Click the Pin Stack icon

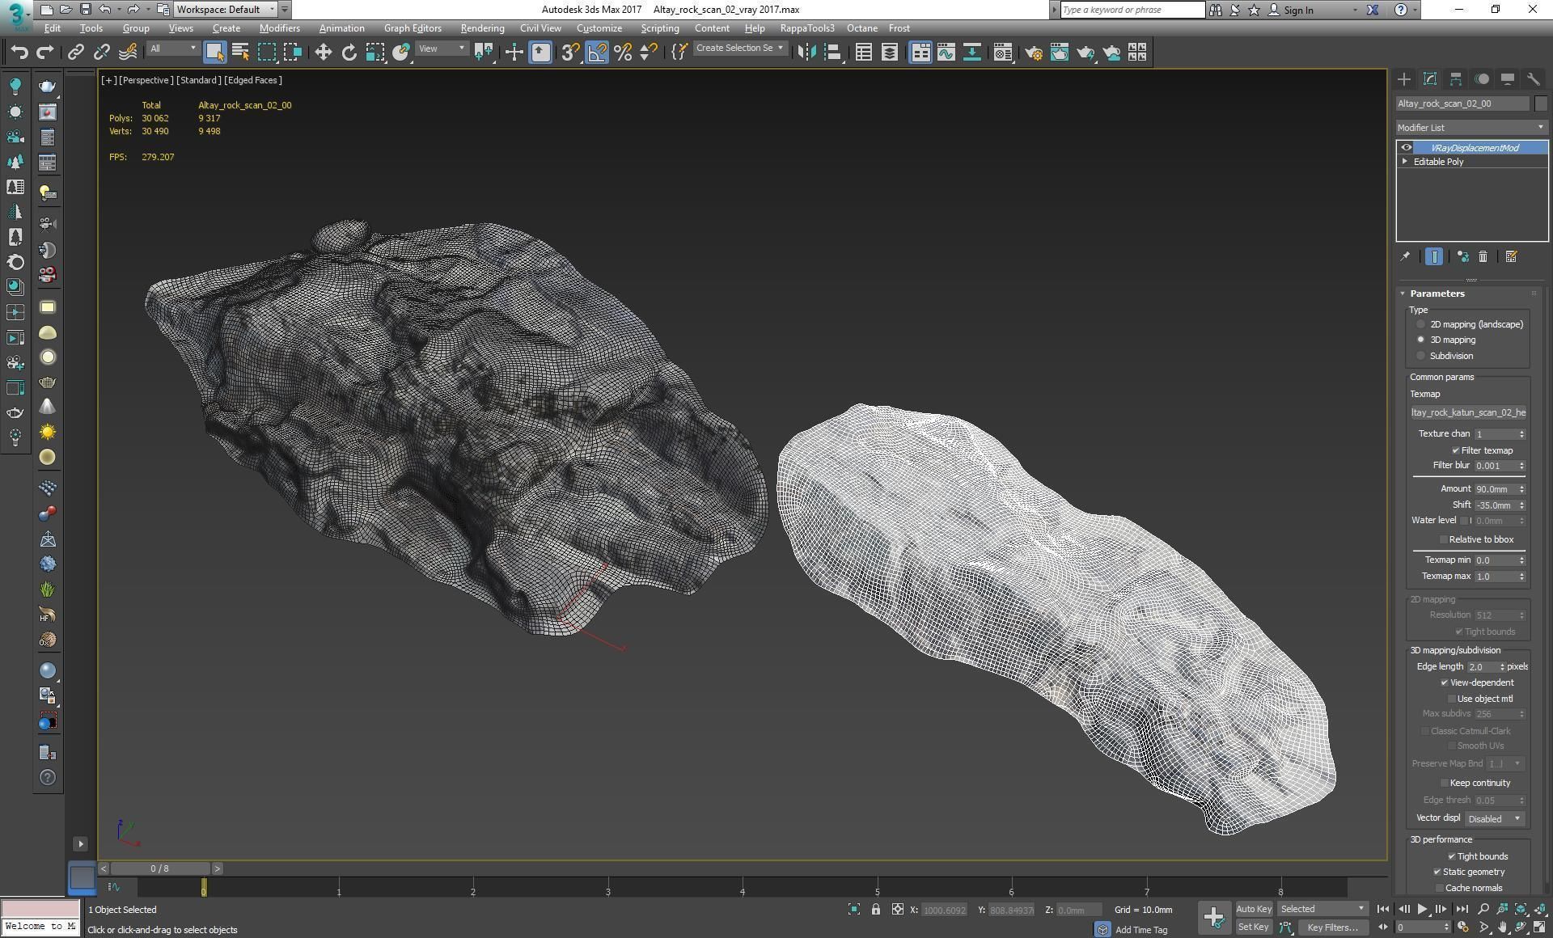pos(1405,256)
